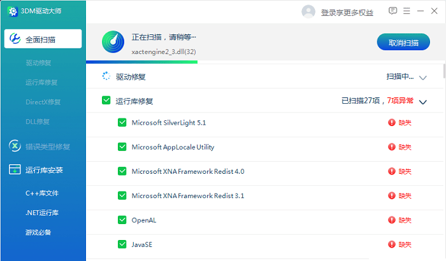The width and height of the screenshot is (446, 261).
Task: Click the 登录享更多权益 login link
Action: pos(347,12)
